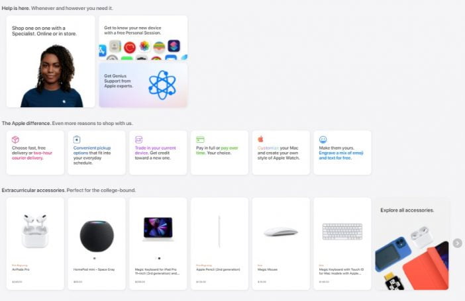The width and height of the screenshot is (465, 301).
Task: Click the Shortcuts app icon in Personal Session card
Action: click(174, 46)
